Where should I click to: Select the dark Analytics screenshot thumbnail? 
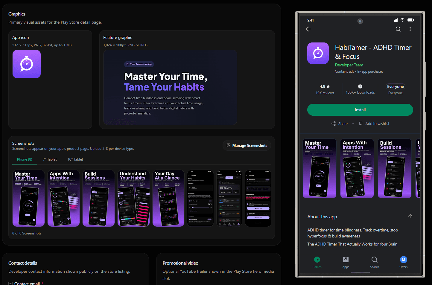coord(229,198)
